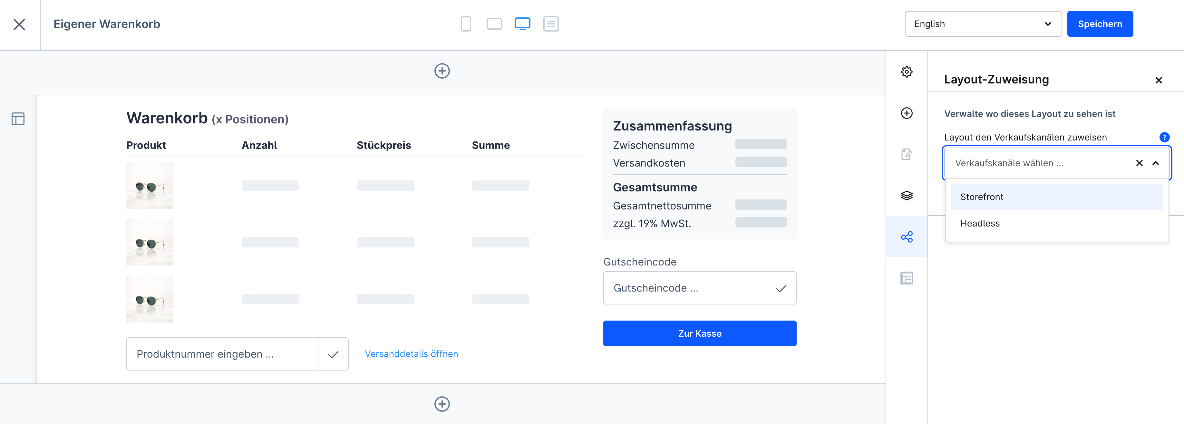The width and height of the screenshot is (1184, 424).
Task: Open navigator layers icon in sidebar
Action: click(x=907, y=196)
